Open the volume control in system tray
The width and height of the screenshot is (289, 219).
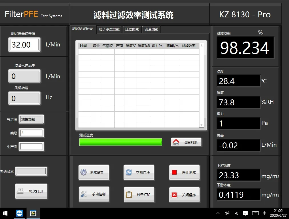(x=227, y=213)
